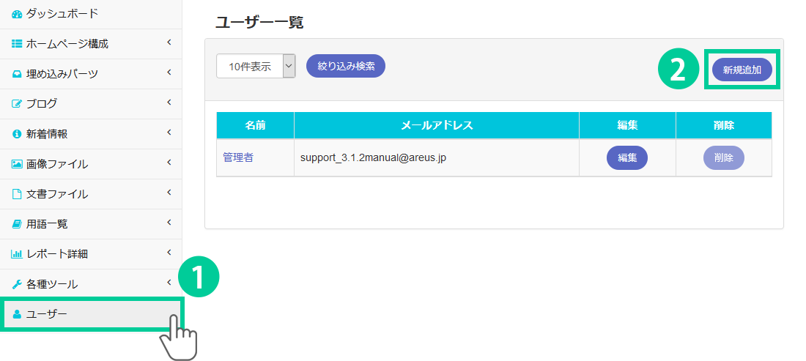The width and height of the screenshot is (806, 361).
Task: Expand the ホームページ構成 menu chevron
Action: (x=169, y=42)
